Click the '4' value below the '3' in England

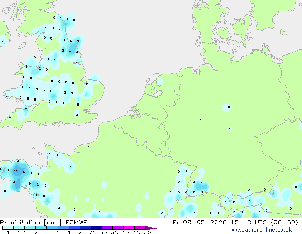[x=70, y=51]
